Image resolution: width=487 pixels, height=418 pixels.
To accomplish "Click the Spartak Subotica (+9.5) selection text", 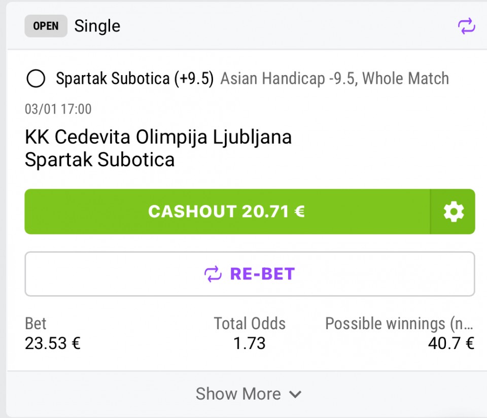I will click(x=134, y=79).
